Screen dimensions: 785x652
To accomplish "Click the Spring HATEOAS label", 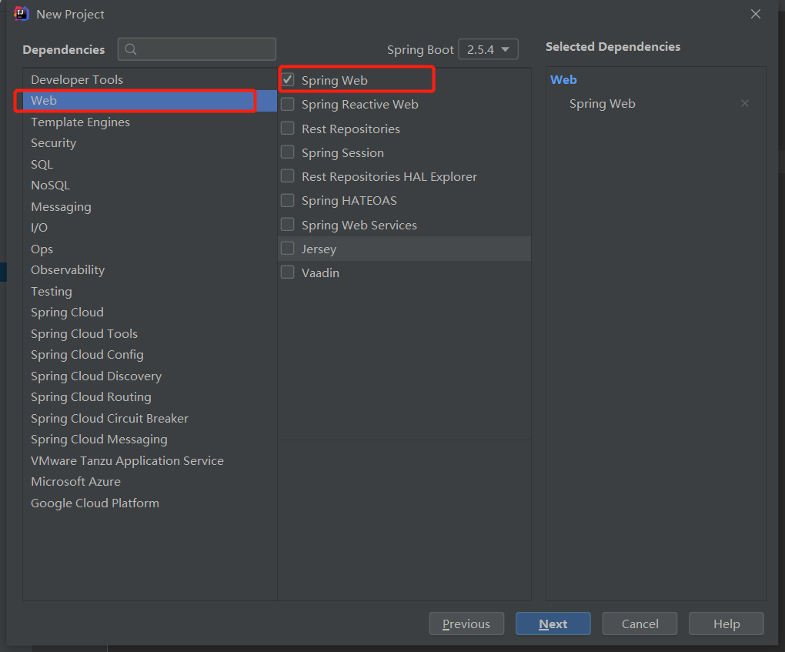I will (349, 201).
